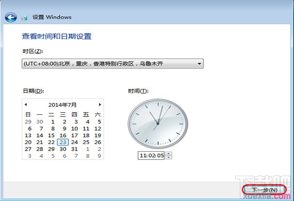The width and height of the screenshot is (294, 201).
Task: Select July 13 in the calendar
Action: click(28, 135)
